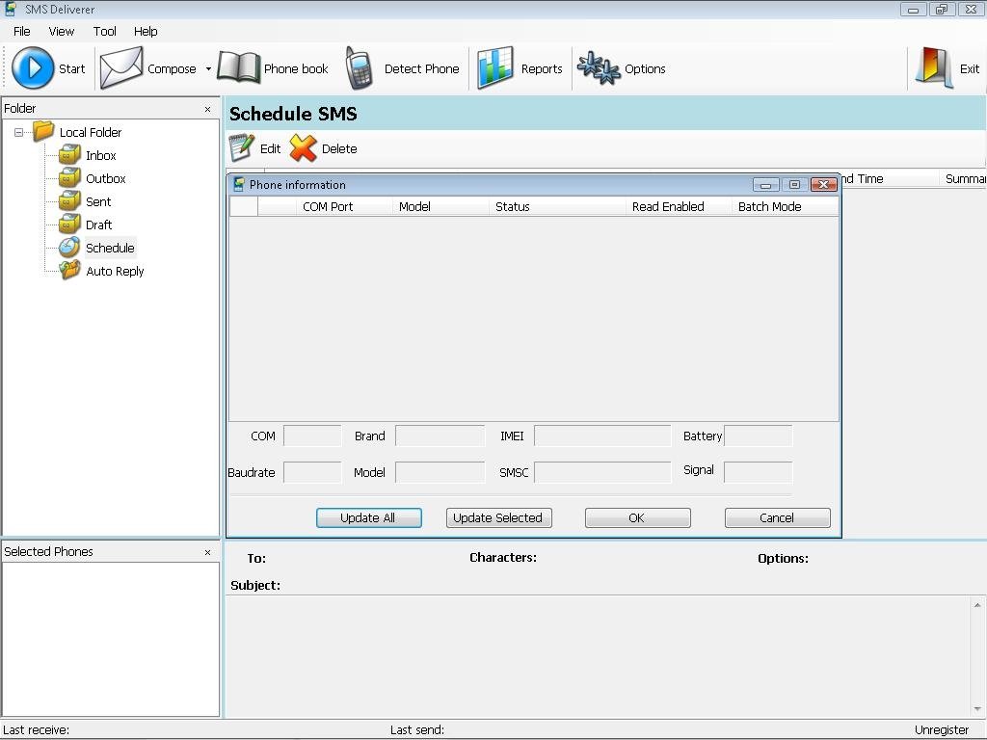Viewport: 987px width, 740px height.
Task: Click the SMSC input field
Action: click(602, 472)
